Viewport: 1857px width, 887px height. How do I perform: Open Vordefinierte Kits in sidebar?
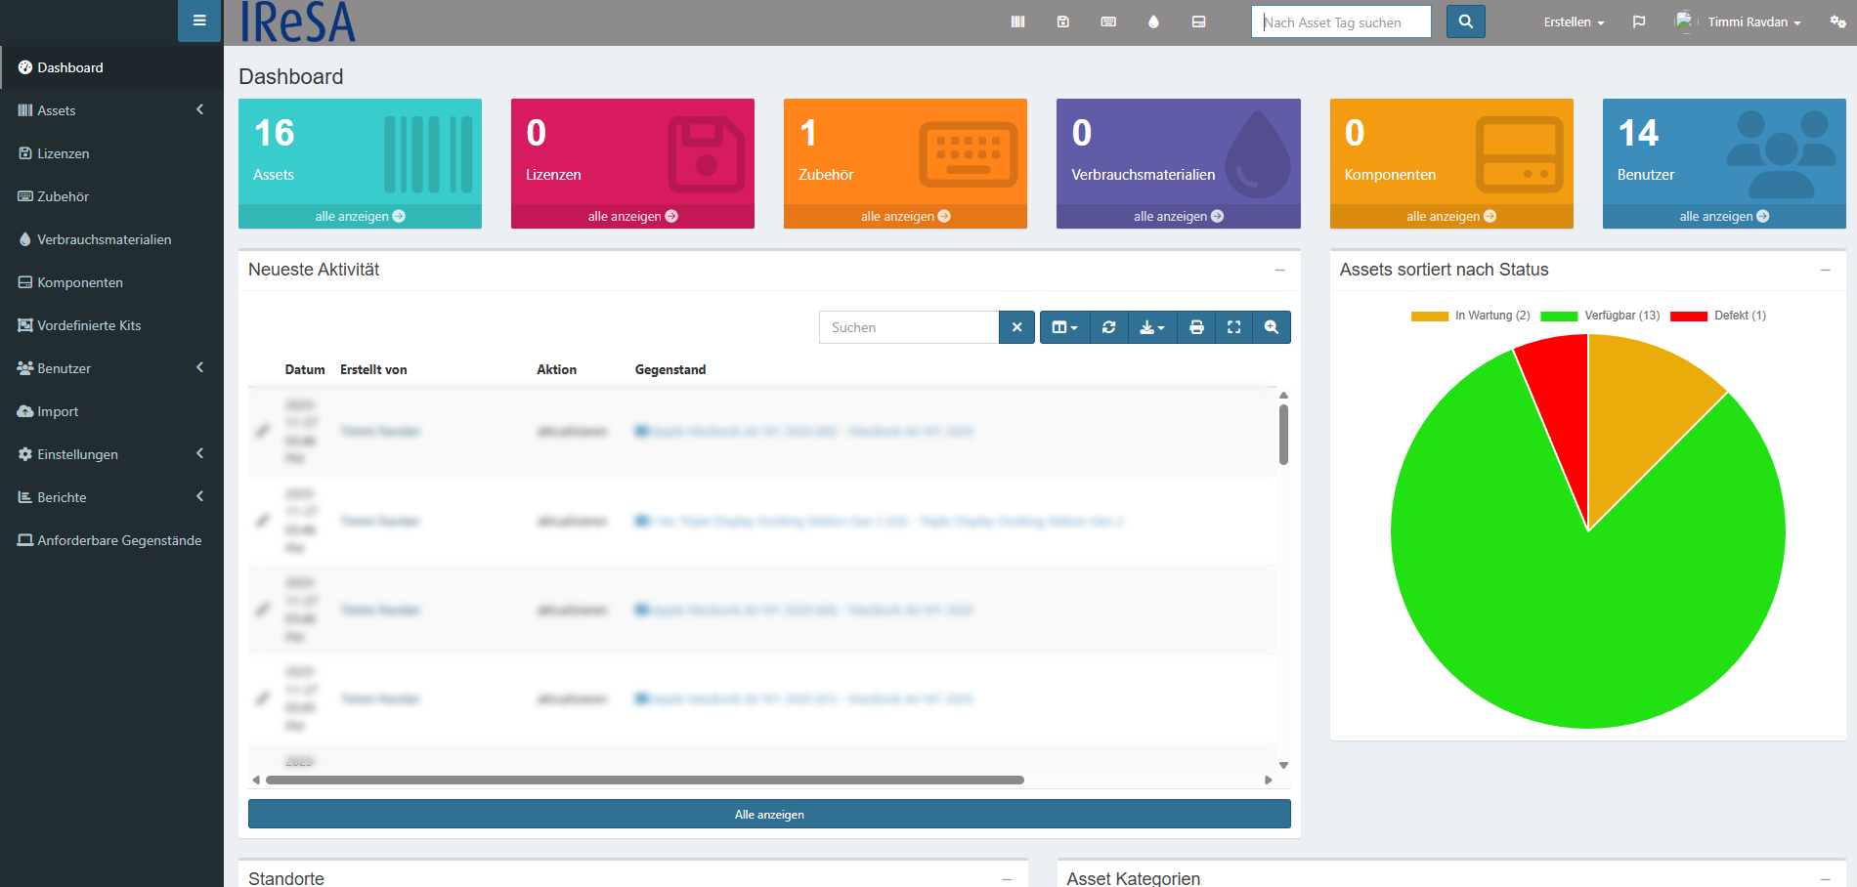coord(89,325)
